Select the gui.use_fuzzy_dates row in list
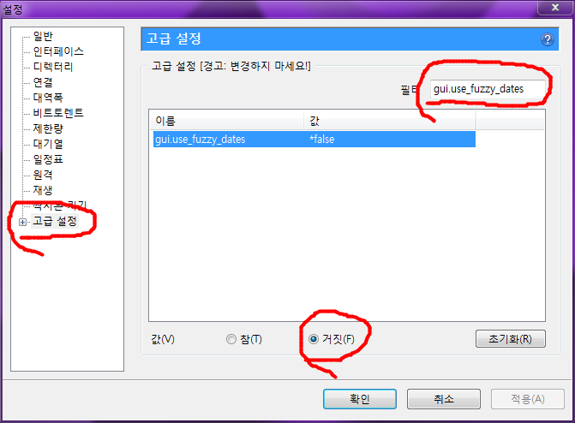Screen dimensions: 575x423 [x=314, y=140]
